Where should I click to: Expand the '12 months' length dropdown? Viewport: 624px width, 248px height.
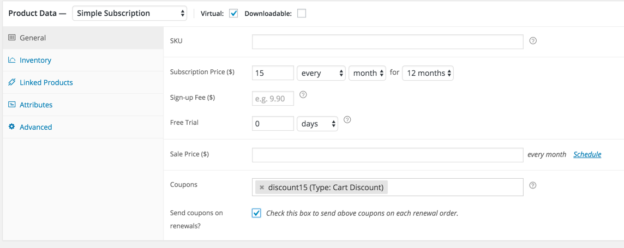(x=428, y=73)
